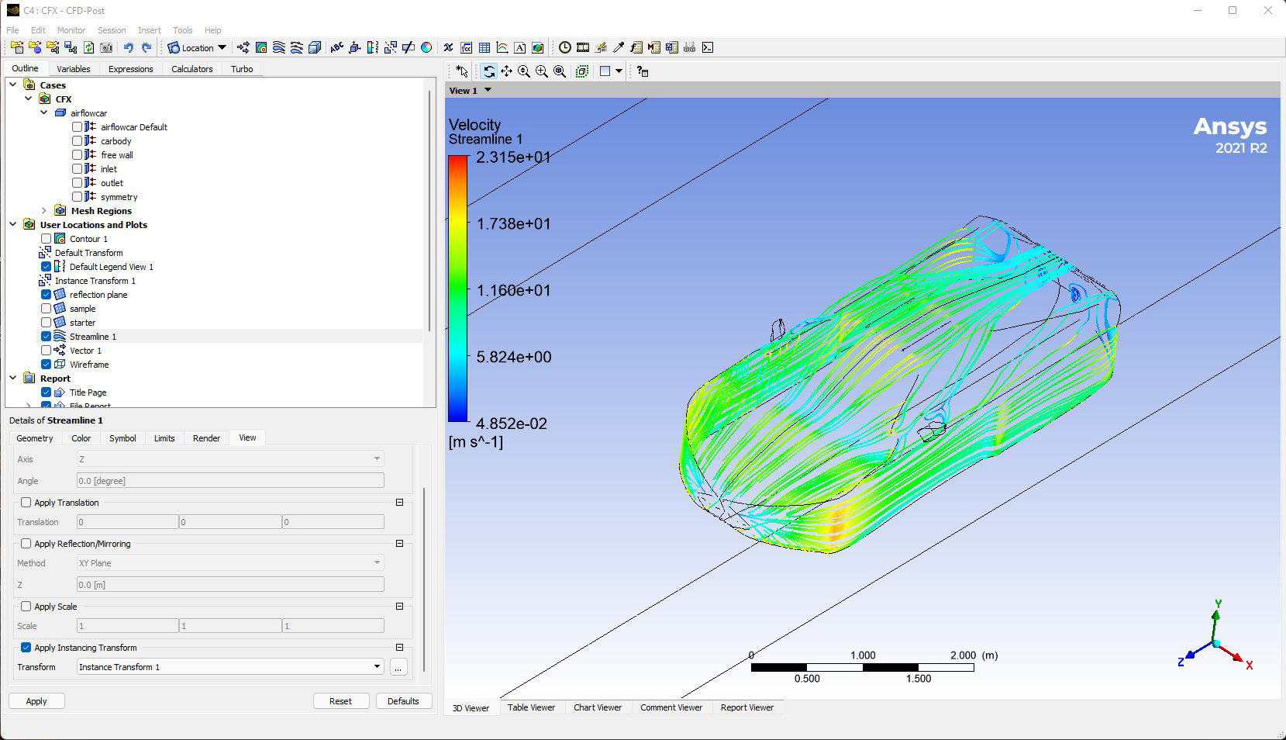1286x740 pixels.
Task: Toggle the highlighting icon in viewer toolbar
Action: coord(581,71)
